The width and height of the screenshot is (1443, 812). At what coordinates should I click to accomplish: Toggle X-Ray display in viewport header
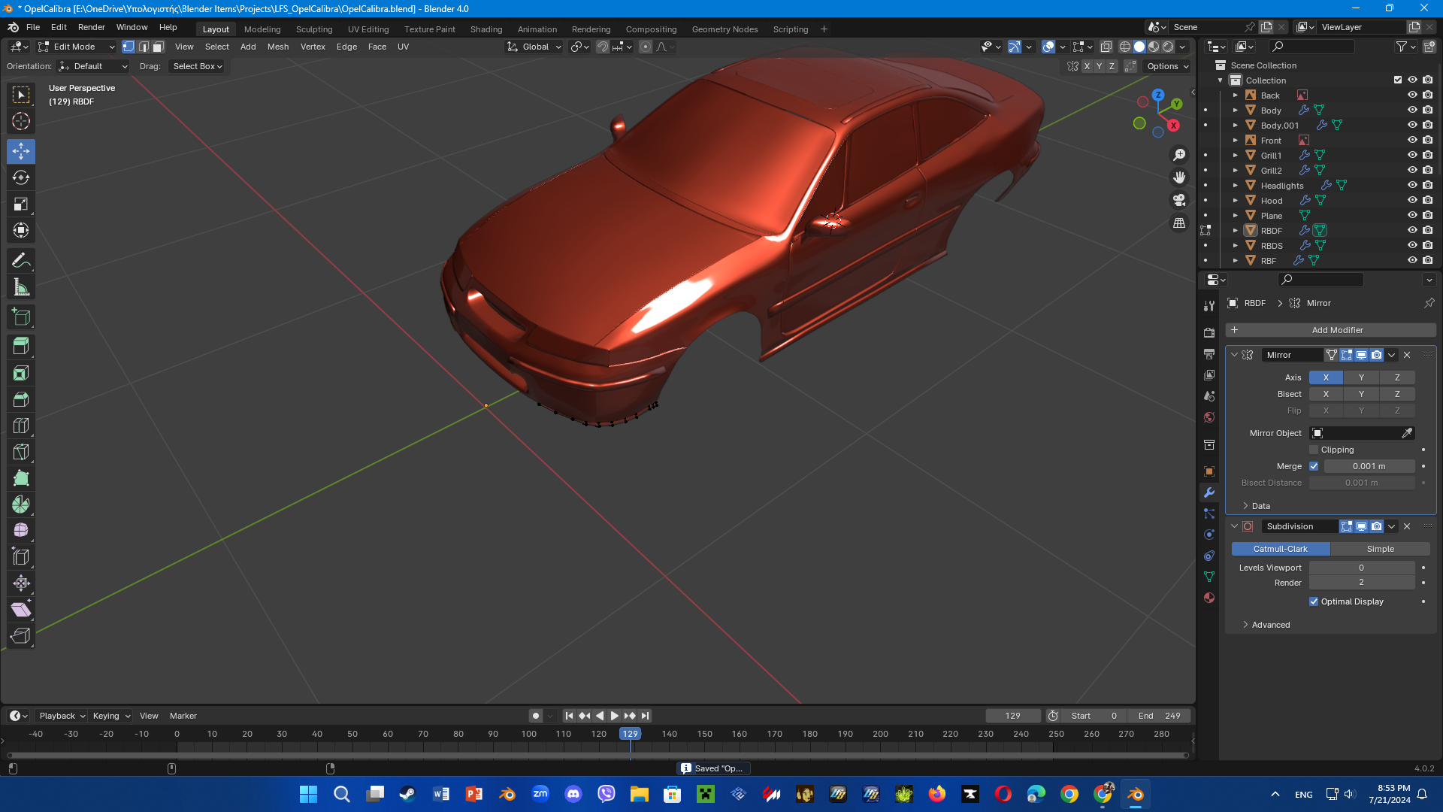(x=1106, y=47)
